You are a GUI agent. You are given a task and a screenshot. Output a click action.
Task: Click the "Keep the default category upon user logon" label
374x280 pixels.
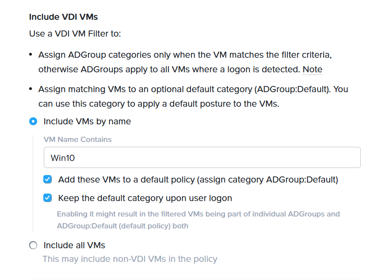[145, 198]
